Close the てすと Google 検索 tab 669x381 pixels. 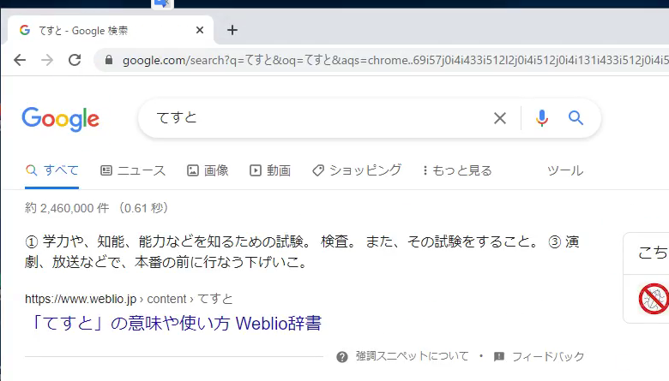coord(200,30)
